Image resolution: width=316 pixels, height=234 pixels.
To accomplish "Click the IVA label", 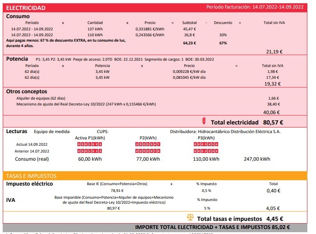I will coord(10,200).
